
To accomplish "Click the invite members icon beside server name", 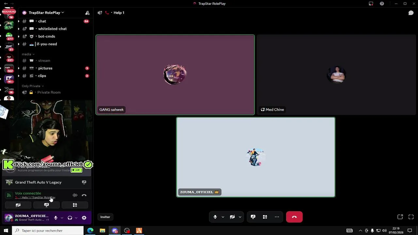I will 87,13.
